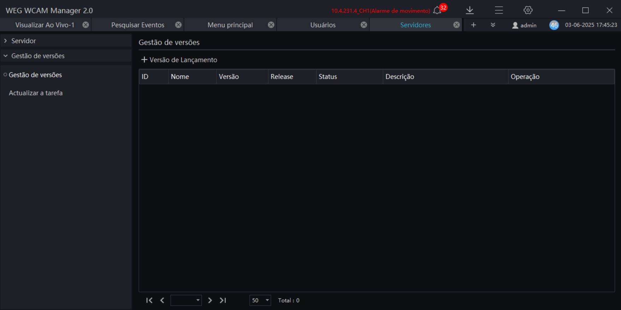Sort by Nome column header
Screen dimensions: 621x310
[192, 77]
